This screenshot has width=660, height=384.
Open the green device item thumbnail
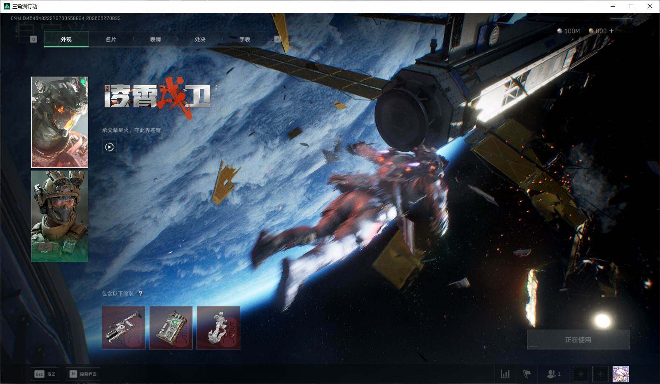coord(171,328)
